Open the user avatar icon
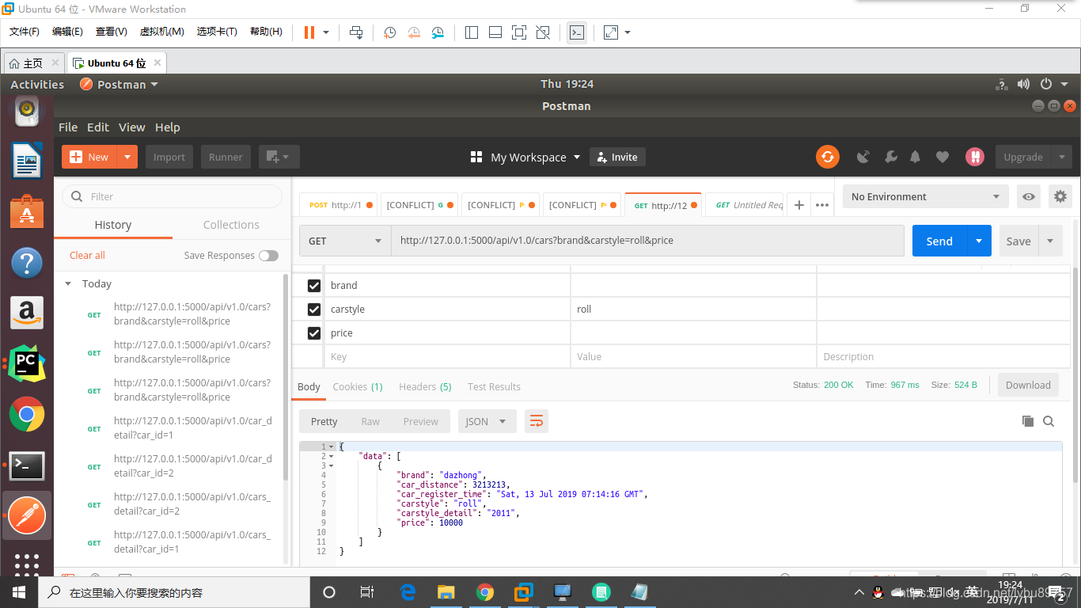 (975, 157)
